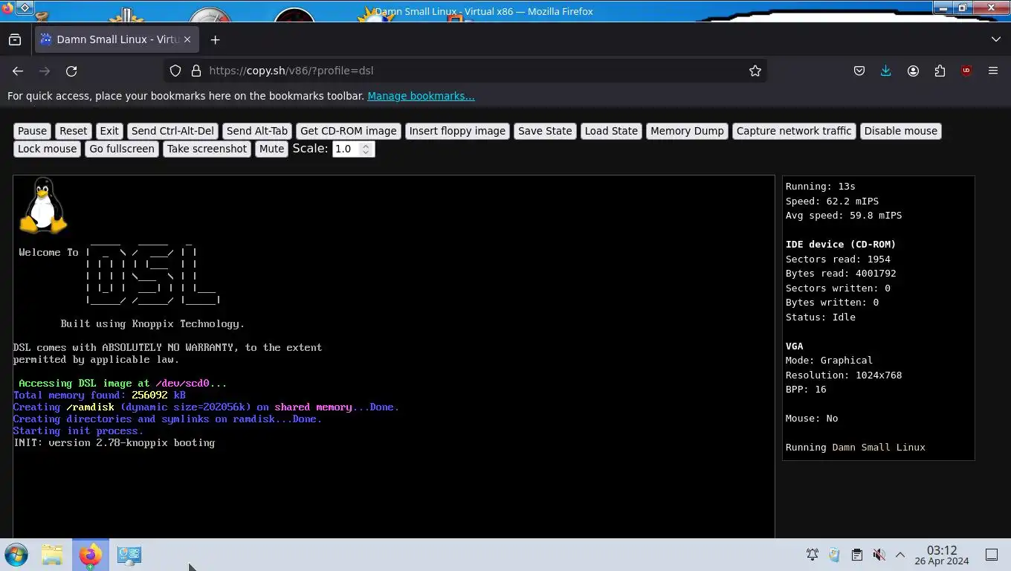The image size is (1011, 571).
Task: Close the Damn Small Linux tab
Action: [x=187, y=39]
